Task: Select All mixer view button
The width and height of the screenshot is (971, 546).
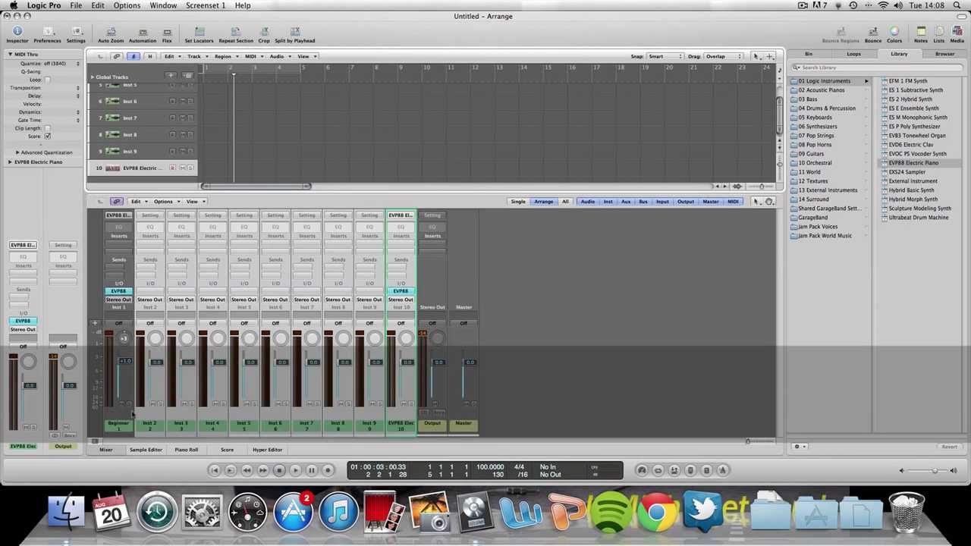Action: coord(565,202)
